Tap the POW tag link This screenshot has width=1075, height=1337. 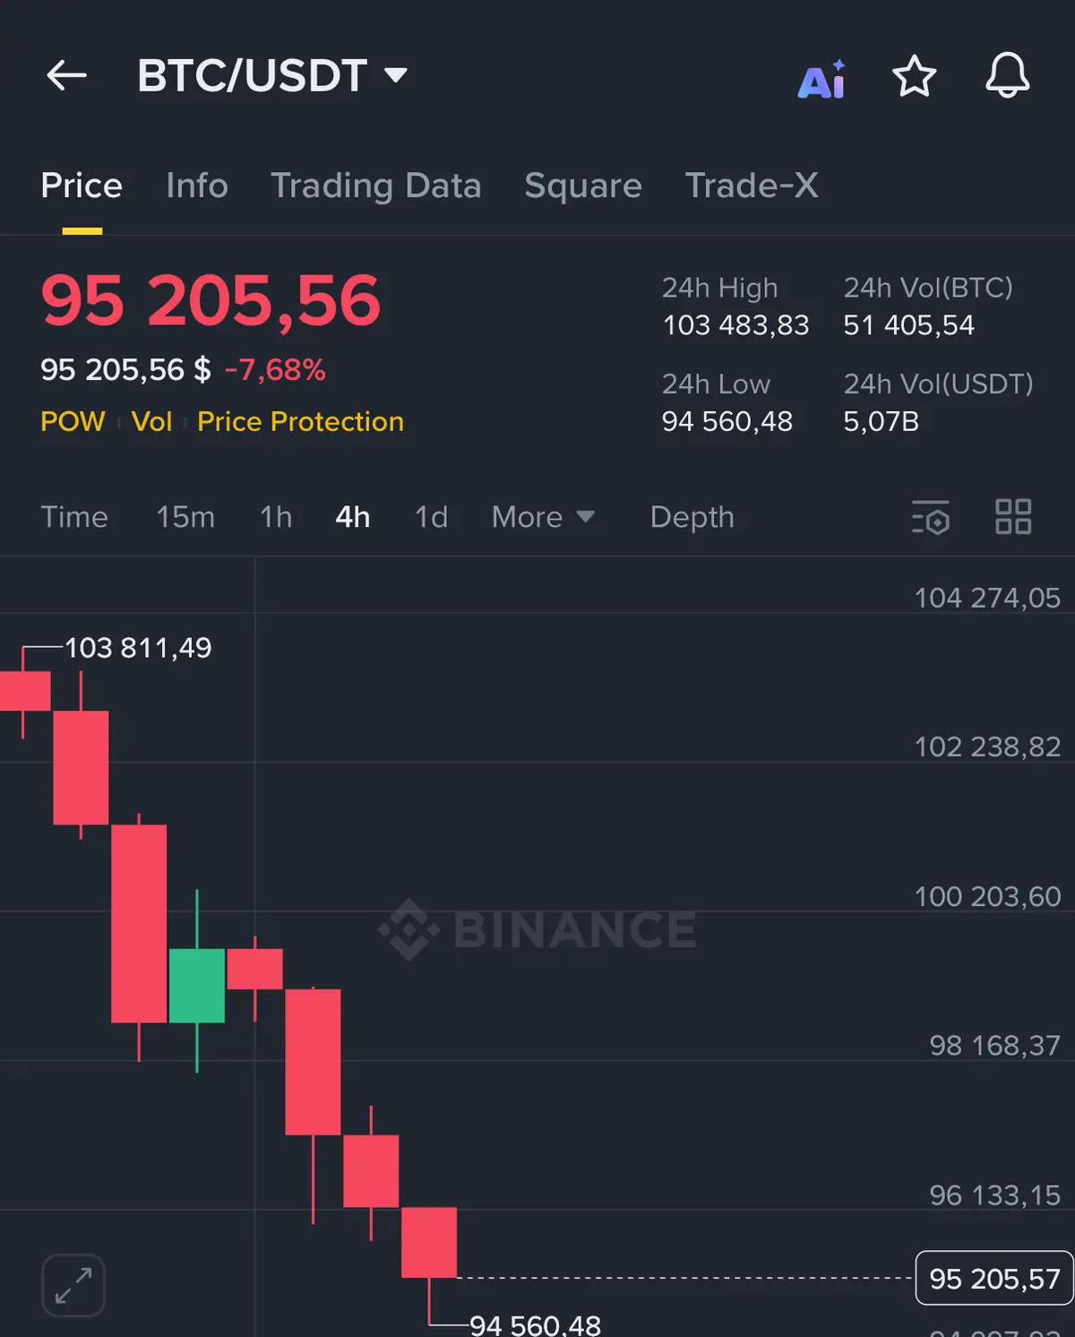click(x=73, y=421)
